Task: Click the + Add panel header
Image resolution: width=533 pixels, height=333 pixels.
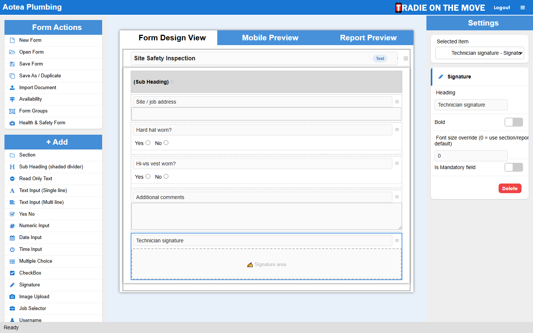Action: pyautogui.click(x=53, y=142)
